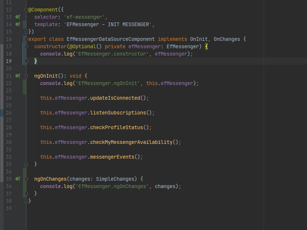Click the 'ef-messenger' selector string

[84, 17]
